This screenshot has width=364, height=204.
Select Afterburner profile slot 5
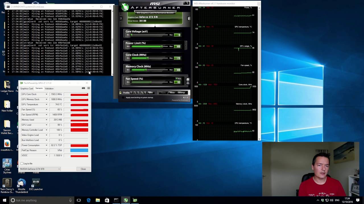click(145, 93)
